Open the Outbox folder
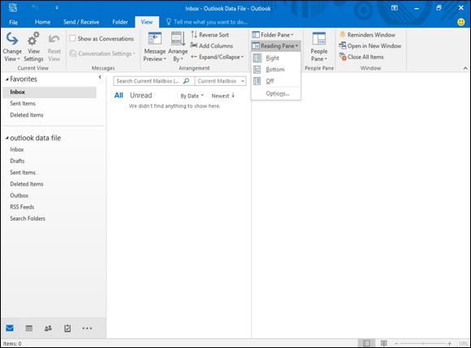 (19, 195)
